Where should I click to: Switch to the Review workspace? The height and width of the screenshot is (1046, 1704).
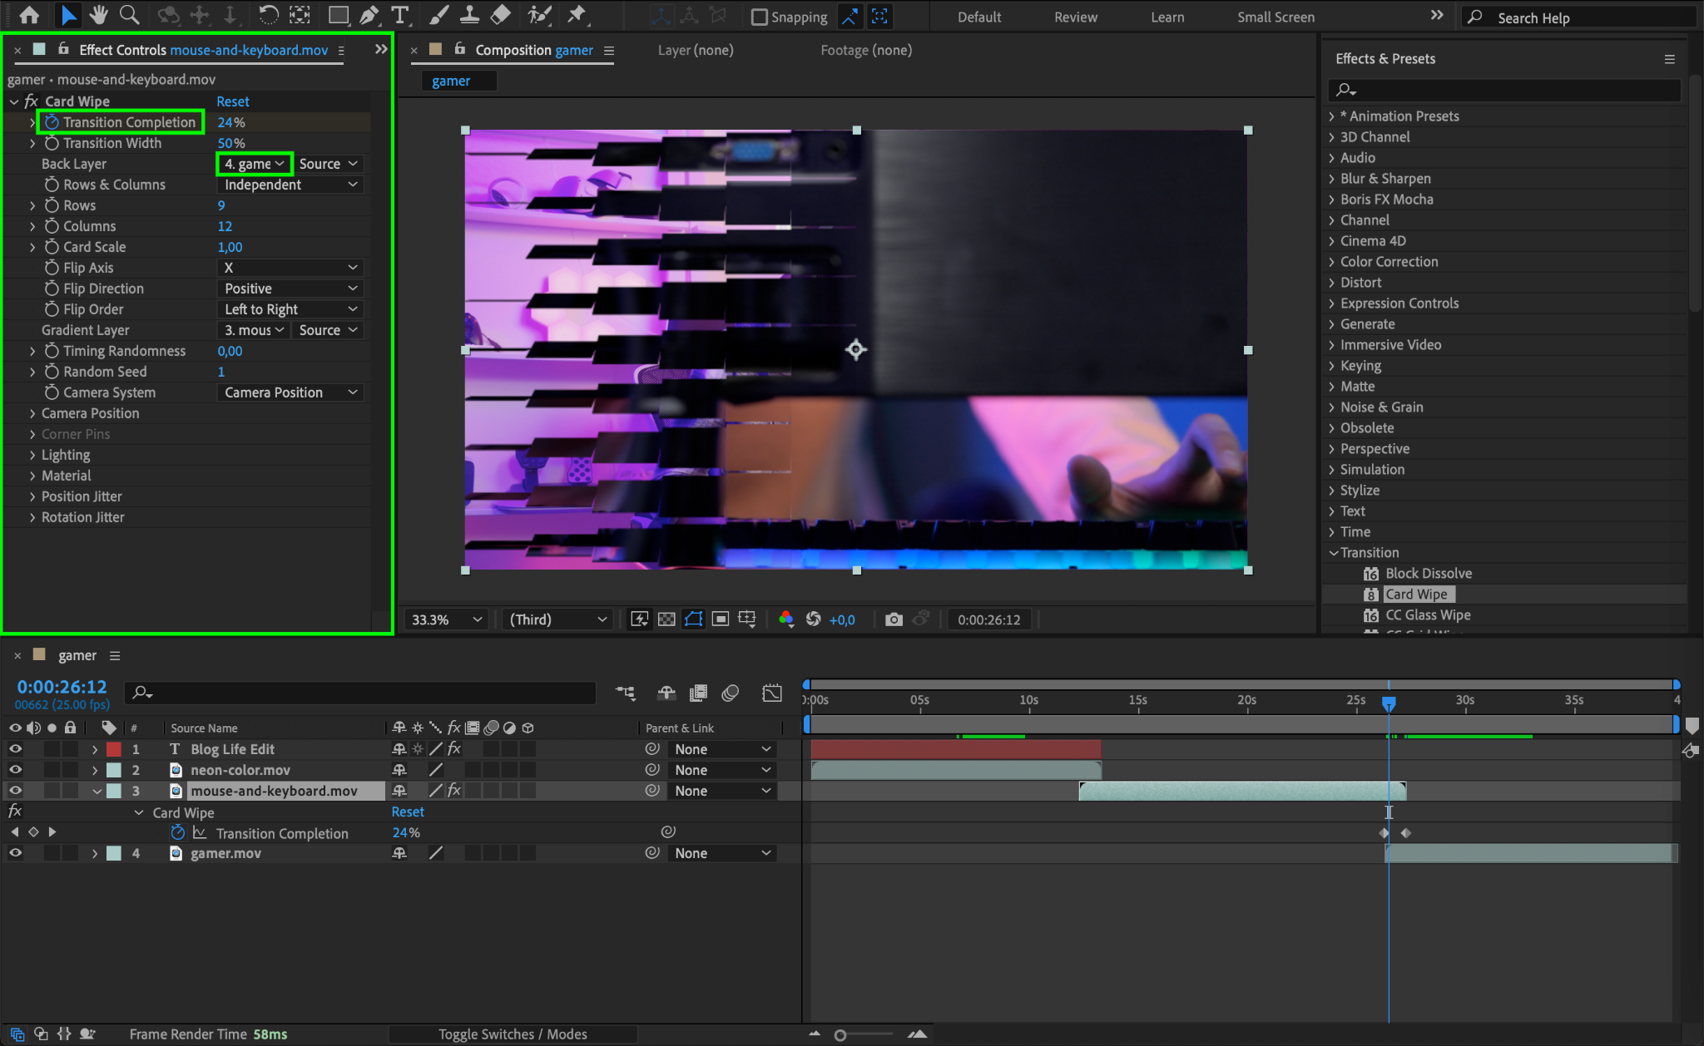(x=1075, y=17)
